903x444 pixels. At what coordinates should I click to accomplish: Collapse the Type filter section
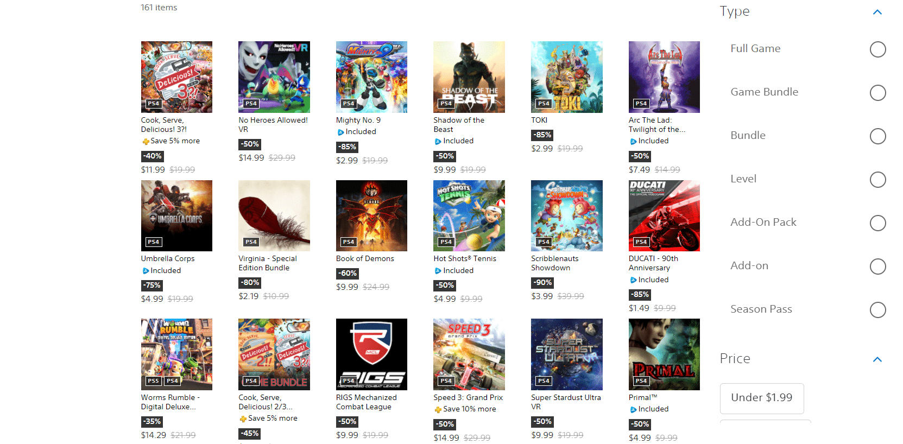pos(877,12)
